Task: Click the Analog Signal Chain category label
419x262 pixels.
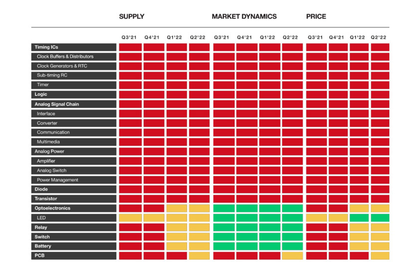Action: click(56, 104)
